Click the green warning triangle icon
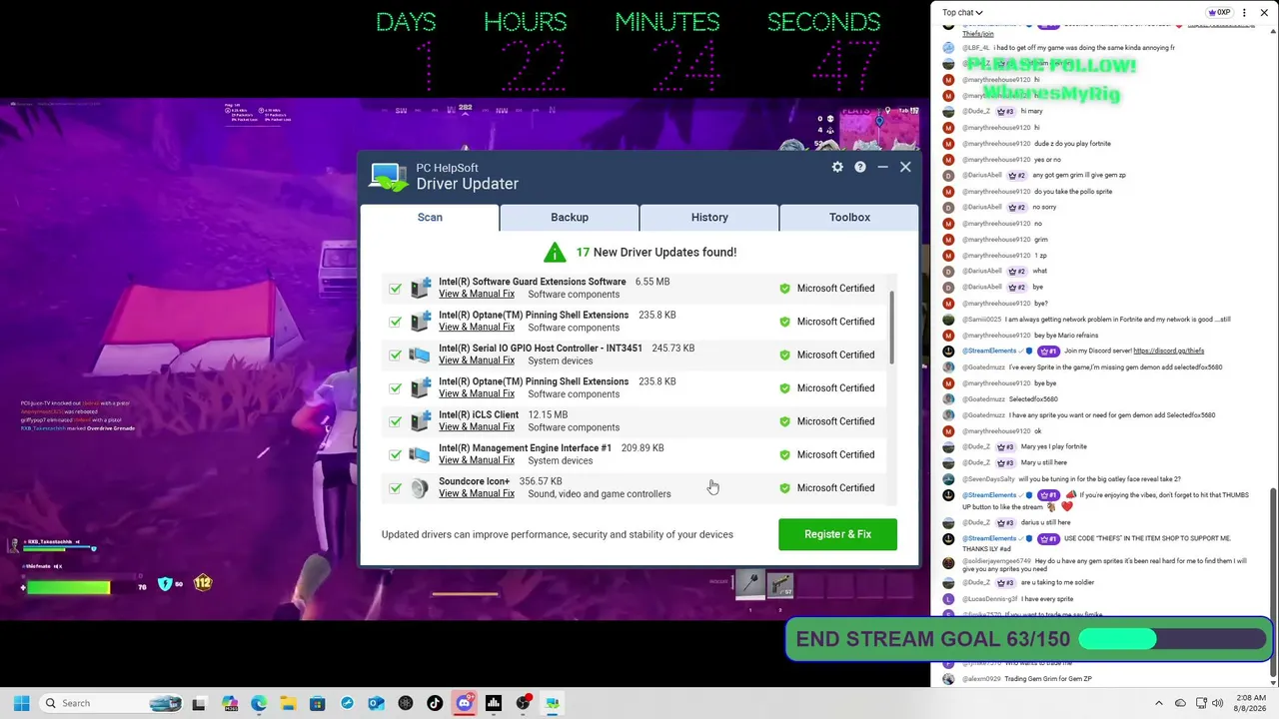The height and width of the screenshot is (719, 1279). pyautogui.click(x=555, y=253)
